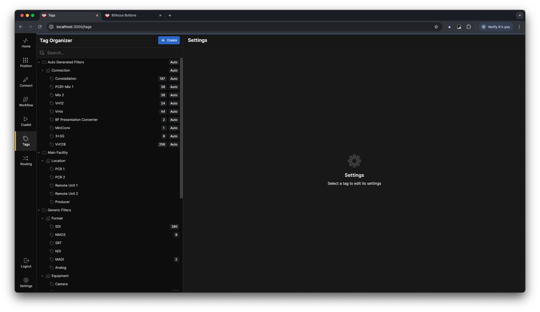View site information icon in address bar

[51, 27]
